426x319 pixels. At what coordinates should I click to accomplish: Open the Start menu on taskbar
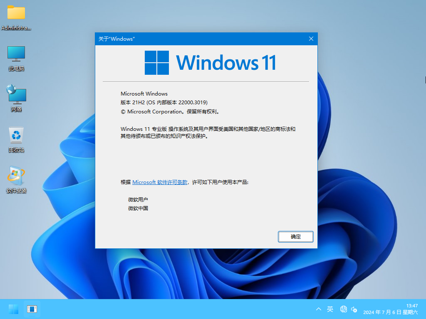13,309
